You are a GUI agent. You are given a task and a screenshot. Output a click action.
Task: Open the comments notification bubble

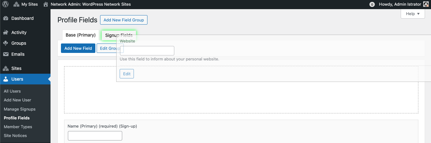[x=372, y=4]
